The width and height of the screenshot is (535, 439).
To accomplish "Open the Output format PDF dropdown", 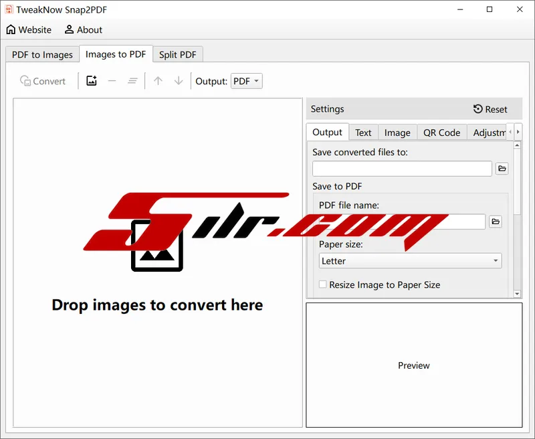I will [246, 81].
